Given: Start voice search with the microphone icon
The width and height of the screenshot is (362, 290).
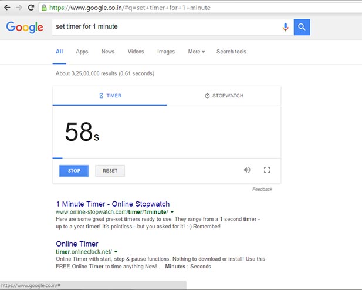Looking at the screenshot, I should 285,27.
